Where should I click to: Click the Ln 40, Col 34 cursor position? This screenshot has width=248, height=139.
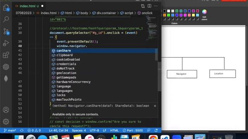(x=59, y=131)
